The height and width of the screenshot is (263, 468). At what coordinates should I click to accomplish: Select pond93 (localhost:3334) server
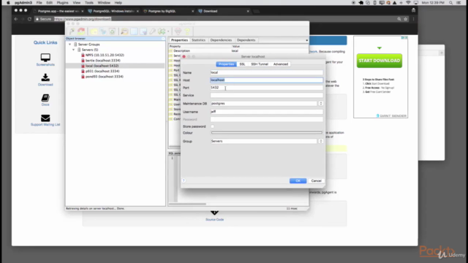coord(104,77)
